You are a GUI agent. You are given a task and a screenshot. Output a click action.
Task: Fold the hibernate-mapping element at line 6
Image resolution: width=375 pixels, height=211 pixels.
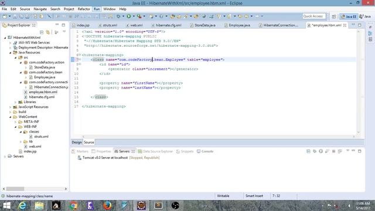tap(80, 55)
